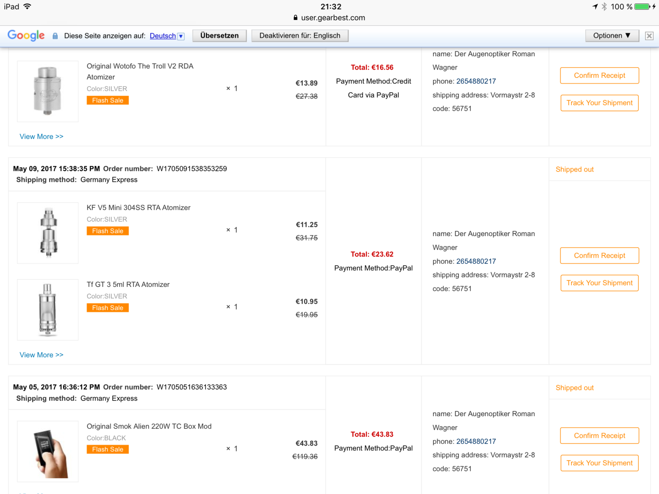
Task: Confirm Receipt for the €16.56 order
Action: [x=600, y=76]
